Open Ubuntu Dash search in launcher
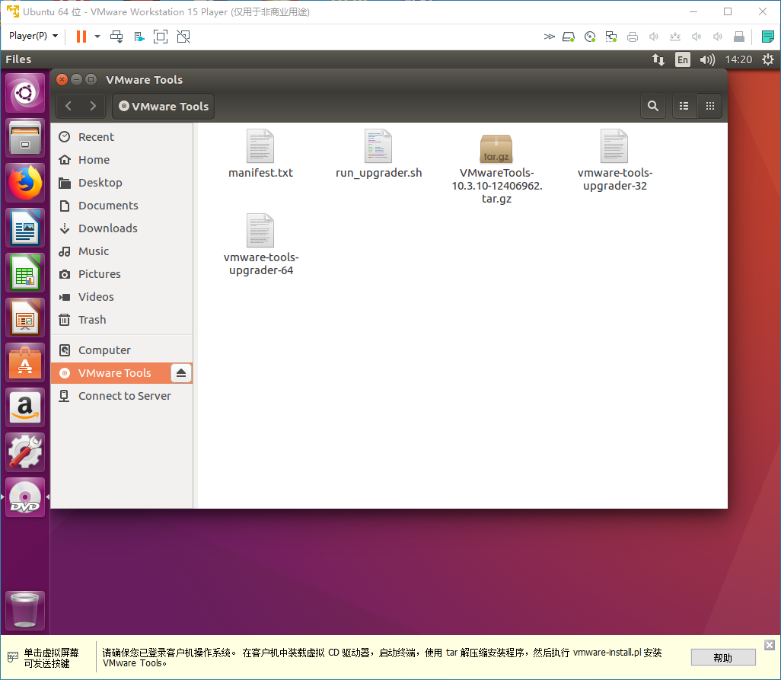 pyautogui.click(x=25, y=93)
